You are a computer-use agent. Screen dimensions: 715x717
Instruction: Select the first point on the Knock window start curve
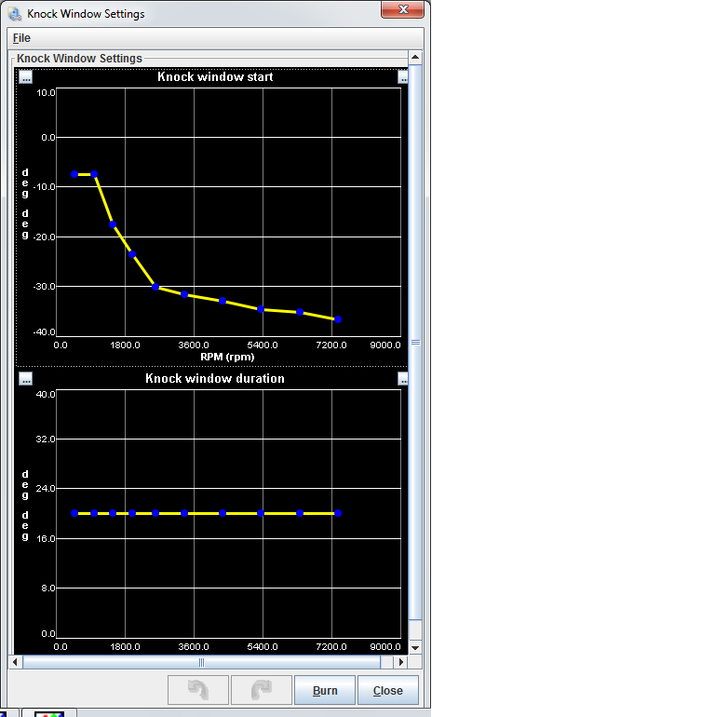click(x=74, y=174)
